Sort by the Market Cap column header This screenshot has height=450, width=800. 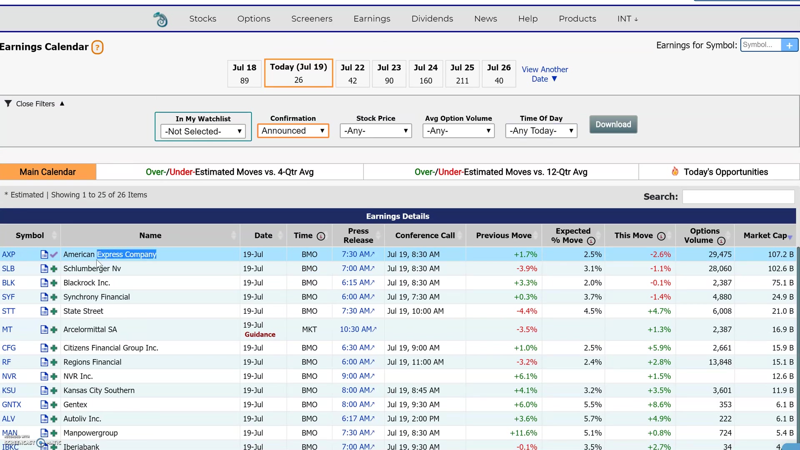(765, 235)
